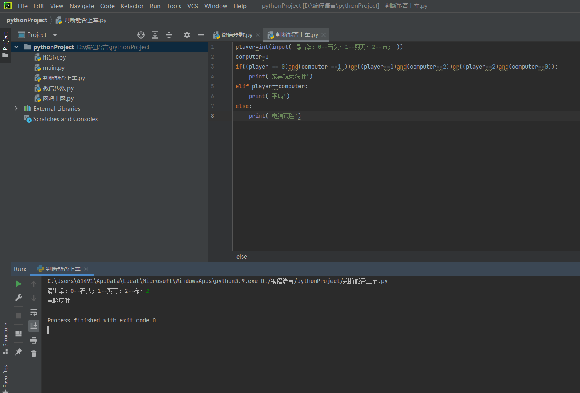580x393 pixels.
Task: Open the Navigate menu
Action: tap(82, 6)
